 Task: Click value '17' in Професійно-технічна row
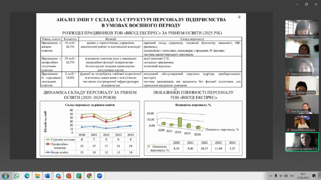(x=106, y=146)
